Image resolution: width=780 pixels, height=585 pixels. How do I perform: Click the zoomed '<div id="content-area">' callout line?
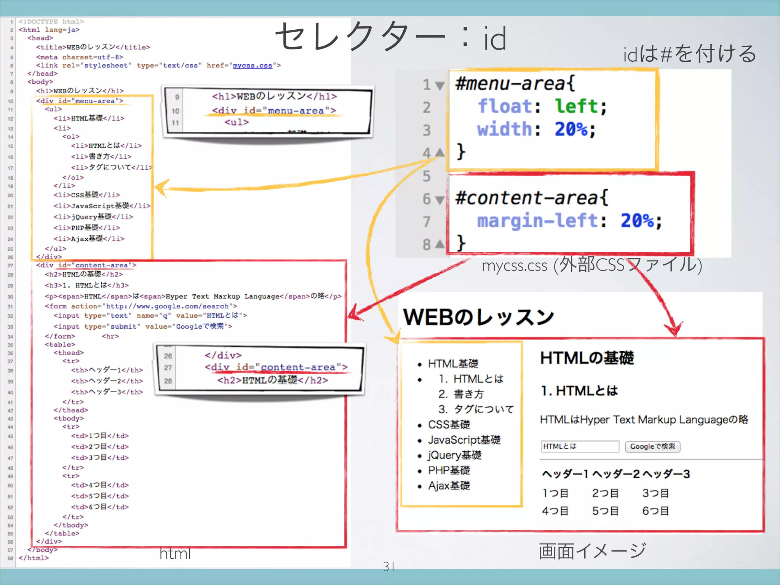tap(276, 367)
